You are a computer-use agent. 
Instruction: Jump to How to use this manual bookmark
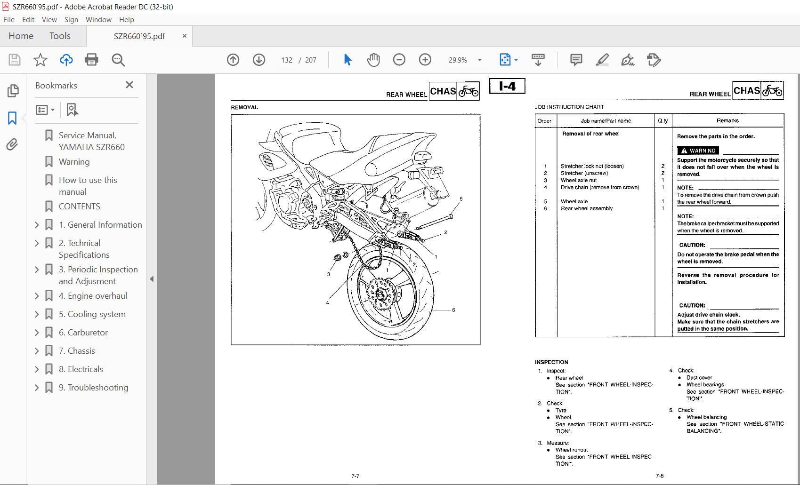point(88,186)
